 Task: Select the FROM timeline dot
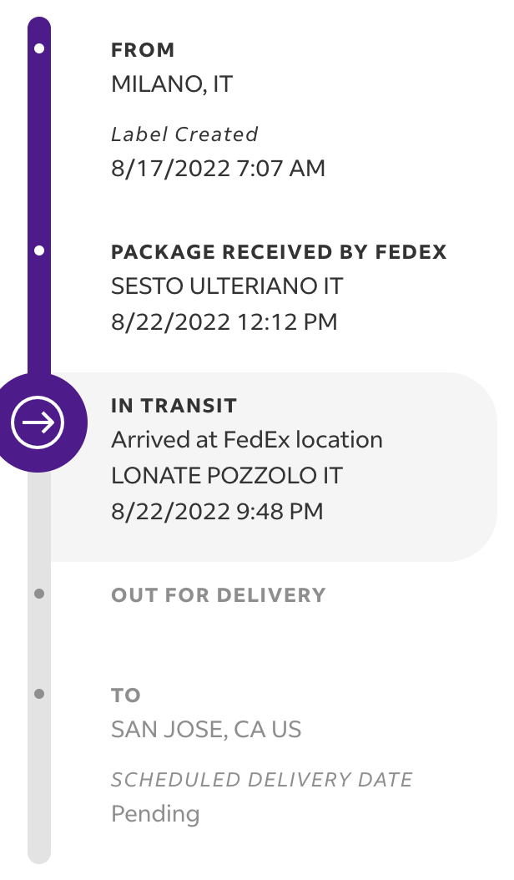(x=39, y=48)
